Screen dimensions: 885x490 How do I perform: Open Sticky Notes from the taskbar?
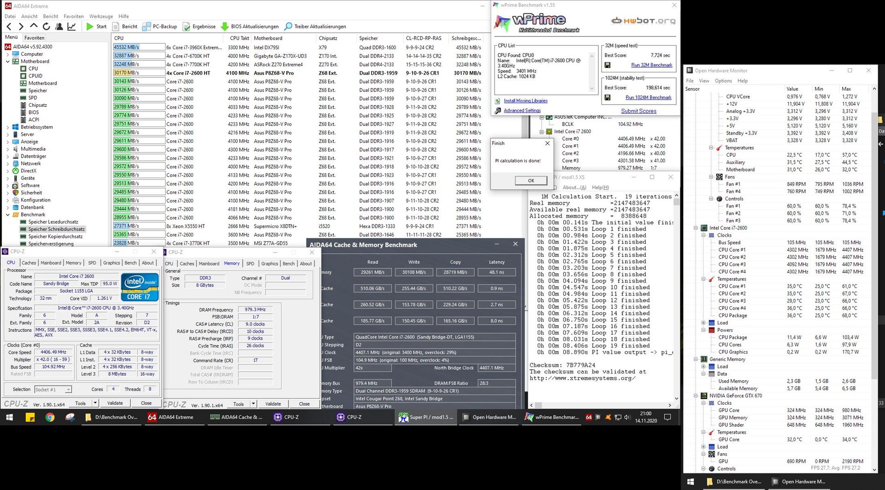(30, 417)
